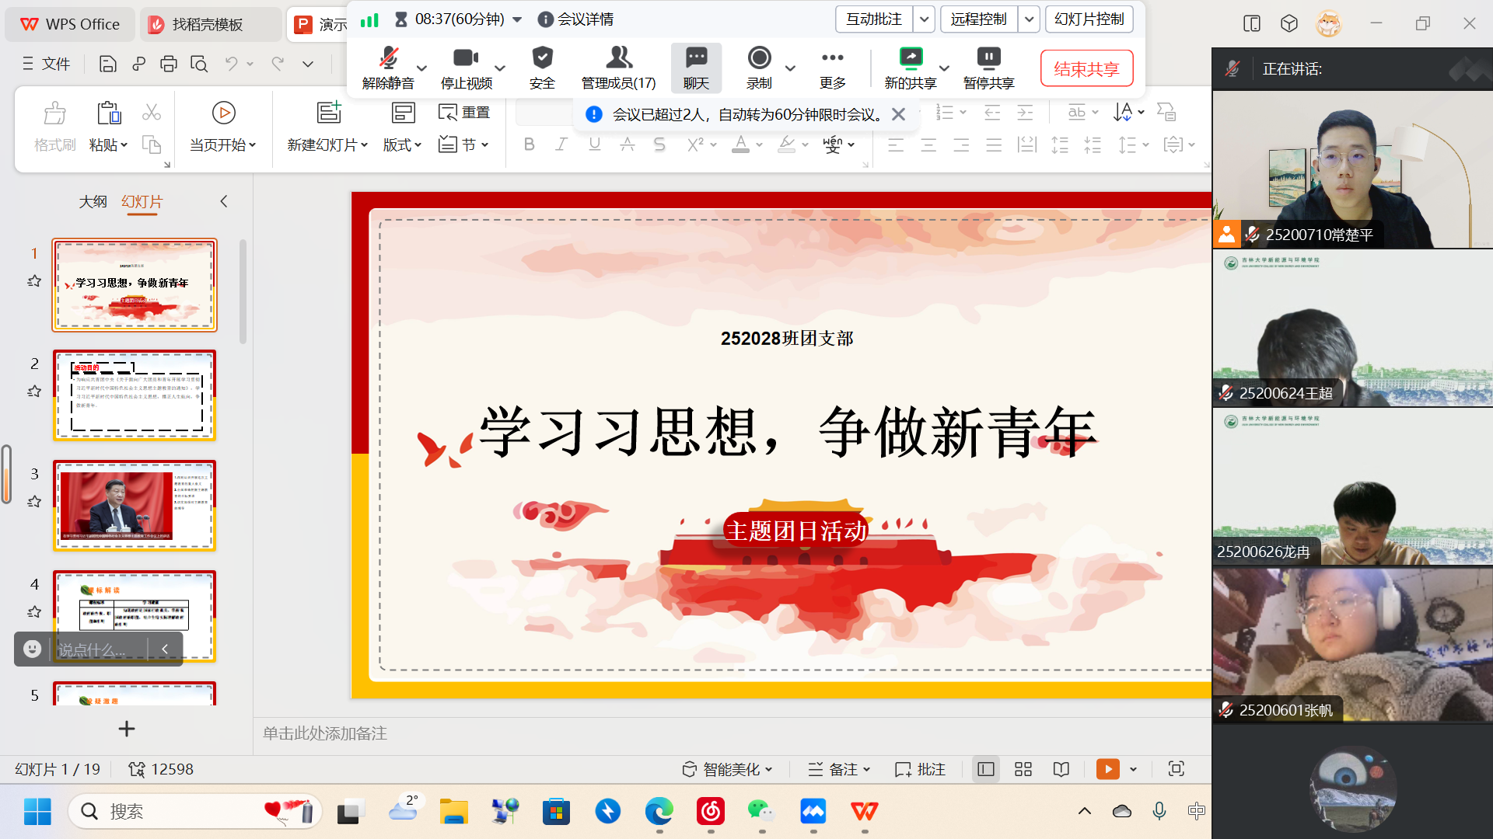
Task: Toggle normal view button in status bar
Action: pyautogui.click(x=986, y=769)
